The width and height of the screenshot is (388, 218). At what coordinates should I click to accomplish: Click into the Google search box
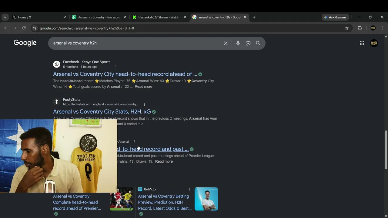click(136, 43)
